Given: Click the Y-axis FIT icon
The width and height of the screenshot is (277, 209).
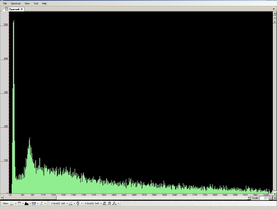Looking at the screenshot, I should click(78, 203).
